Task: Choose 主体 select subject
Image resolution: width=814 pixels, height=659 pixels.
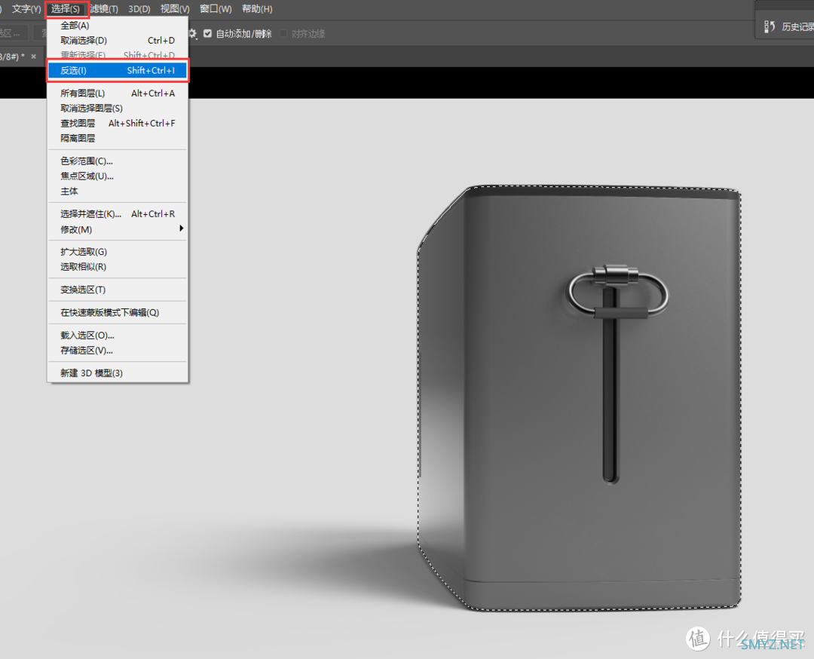Action: [x=118, y=191]
